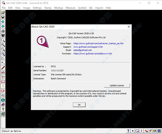Click the light bulb layers icon

(x=3, y=86)
